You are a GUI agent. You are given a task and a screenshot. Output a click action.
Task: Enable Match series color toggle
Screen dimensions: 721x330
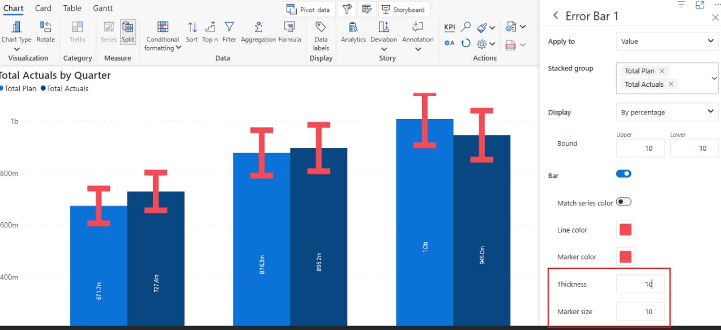pyautogui.click(x=624, y=202)
